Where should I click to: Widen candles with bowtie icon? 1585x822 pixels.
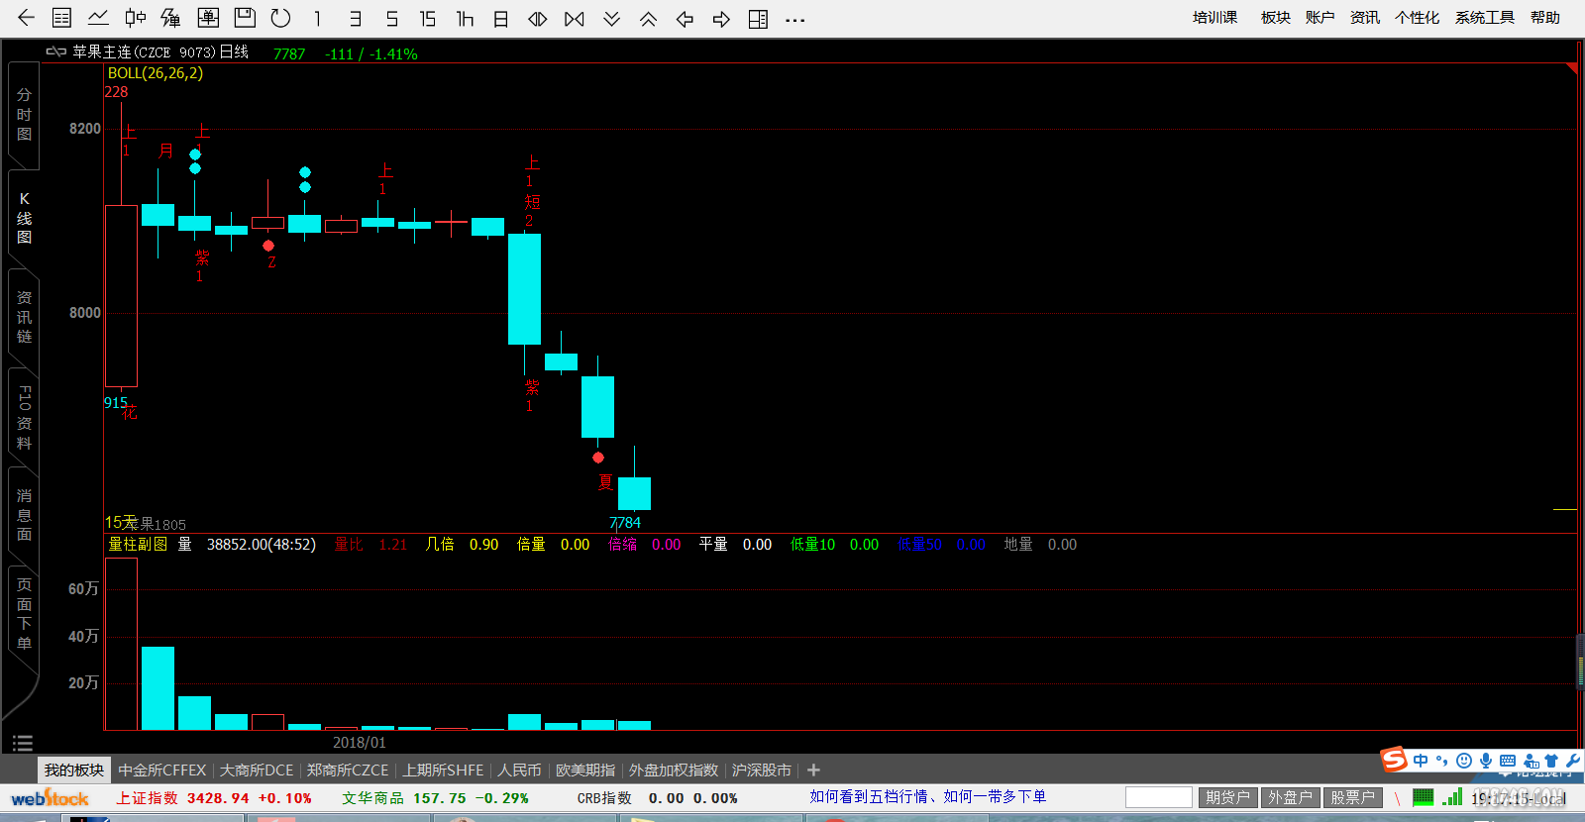(575, 18)
